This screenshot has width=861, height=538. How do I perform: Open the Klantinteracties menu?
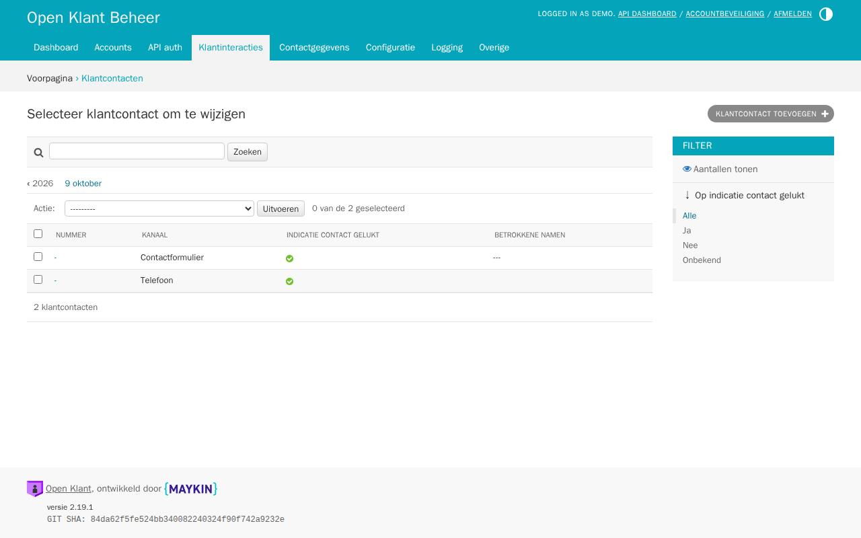pyautogui.click(x=231, y=48)
